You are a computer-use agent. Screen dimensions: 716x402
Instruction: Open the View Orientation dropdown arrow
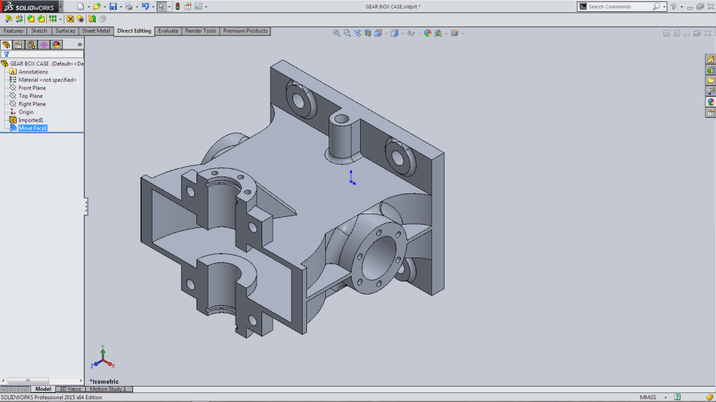point(386,32)
